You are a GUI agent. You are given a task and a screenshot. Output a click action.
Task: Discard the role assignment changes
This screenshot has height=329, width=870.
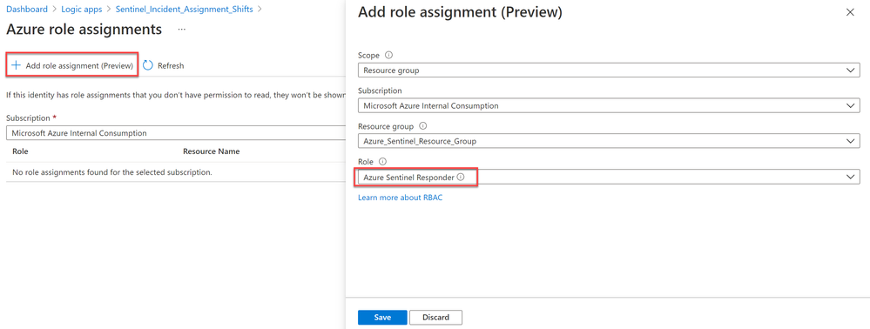[x=435, y=318]
